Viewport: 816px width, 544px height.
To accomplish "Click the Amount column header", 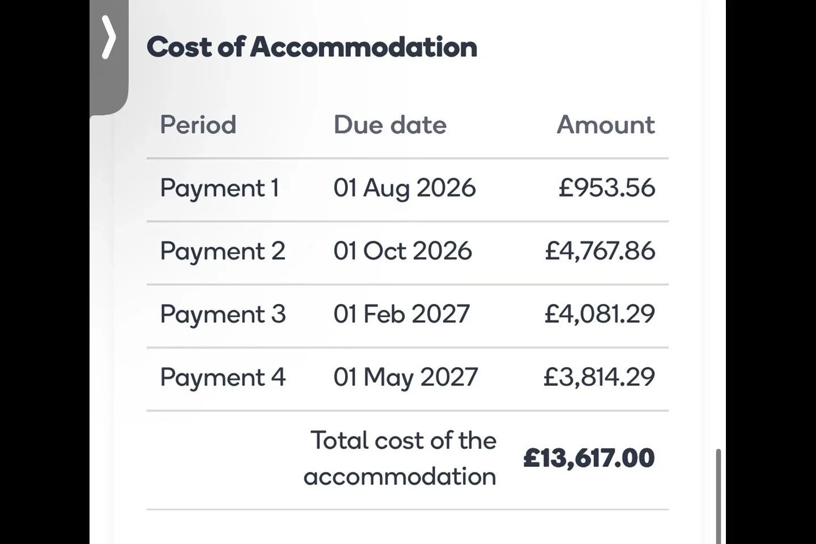I will point(606,125).
